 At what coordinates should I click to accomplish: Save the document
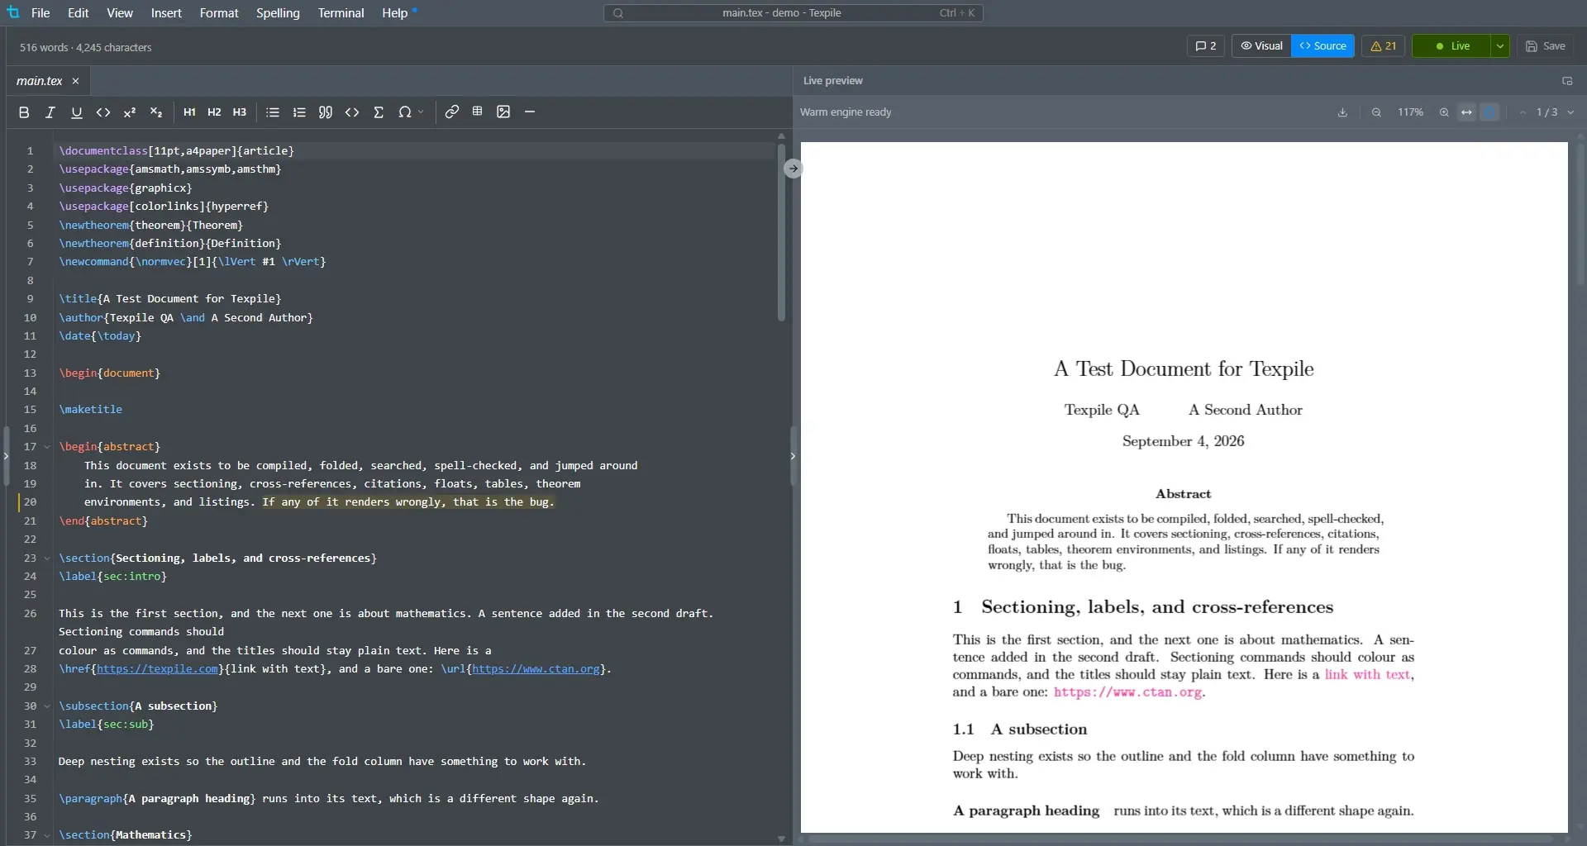[x=1545, y=46]
